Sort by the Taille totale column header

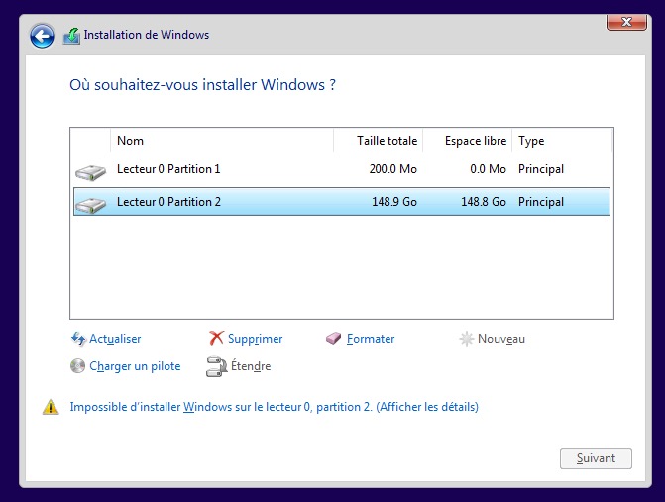tap(379, 141)
